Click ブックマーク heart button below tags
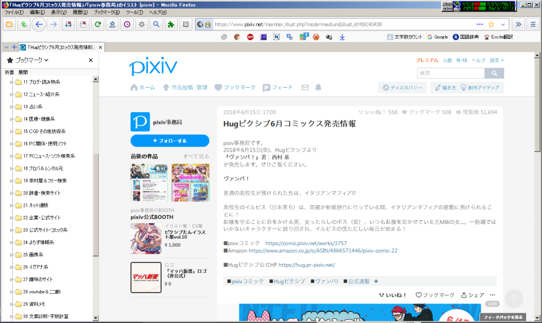The height and width of the screenshot is (323, 542). (435, 295)
